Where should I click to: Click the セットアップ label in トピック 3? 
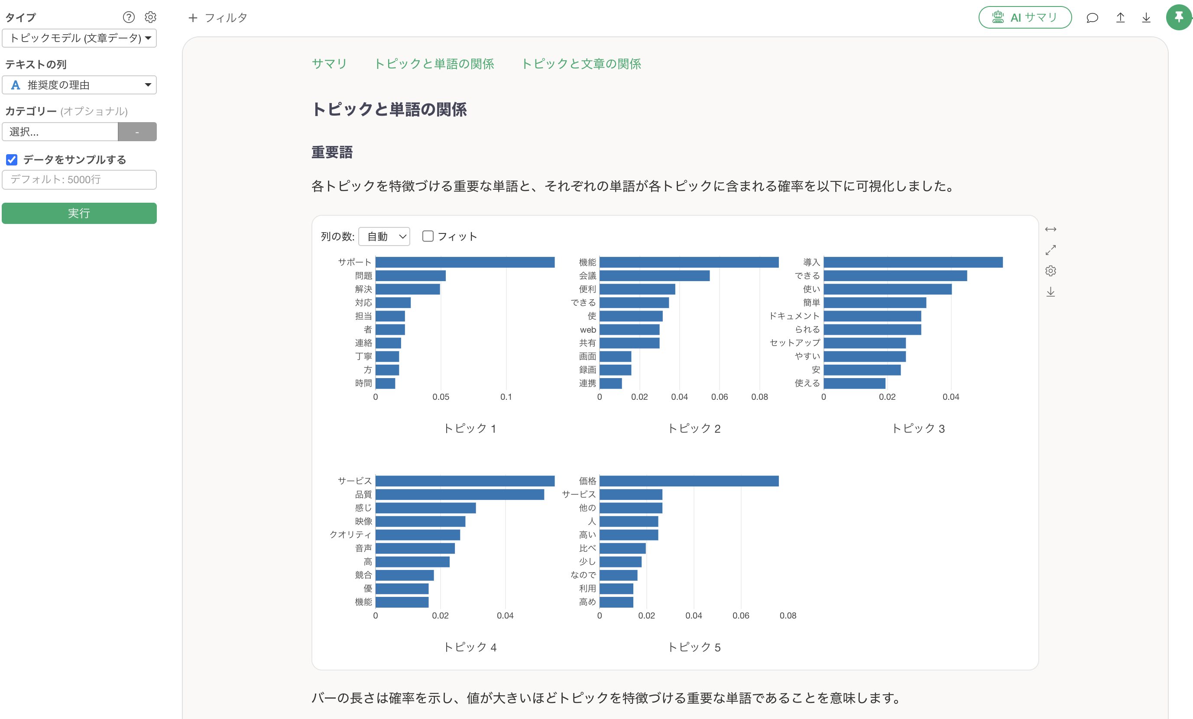pyautogui.click(x=794, y=342)
